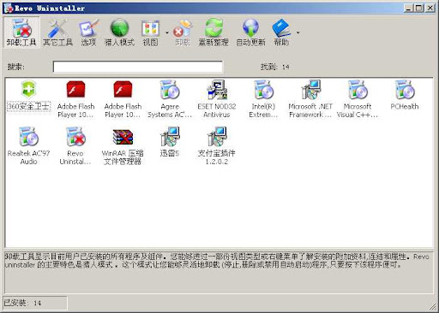Expand the dropdown arrow beside 帮助
The height and width of the screenshot is (313, 439).
(x=298, y=32)
